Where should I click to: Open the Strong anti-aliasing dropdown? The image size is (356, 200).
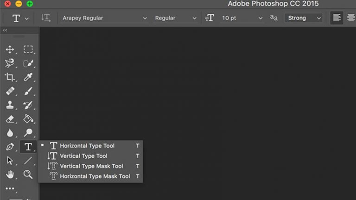(x=303, y=18)
